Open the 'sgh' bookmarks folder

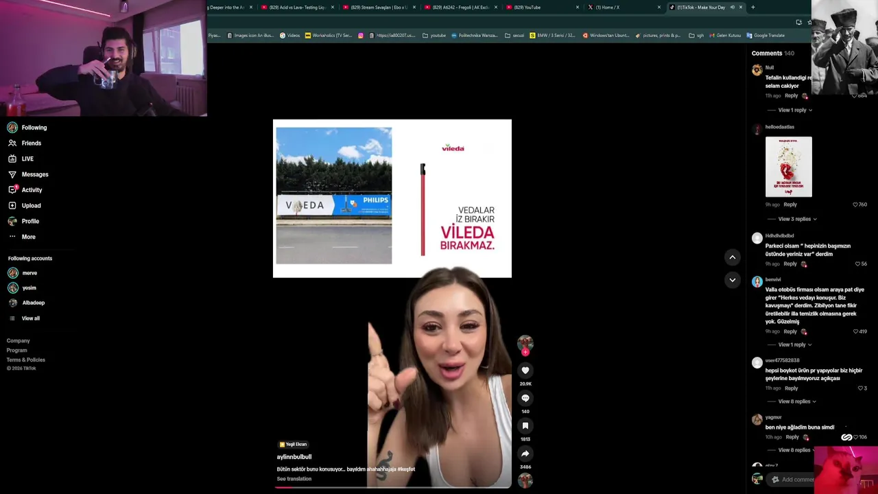(x=696, y=36)
